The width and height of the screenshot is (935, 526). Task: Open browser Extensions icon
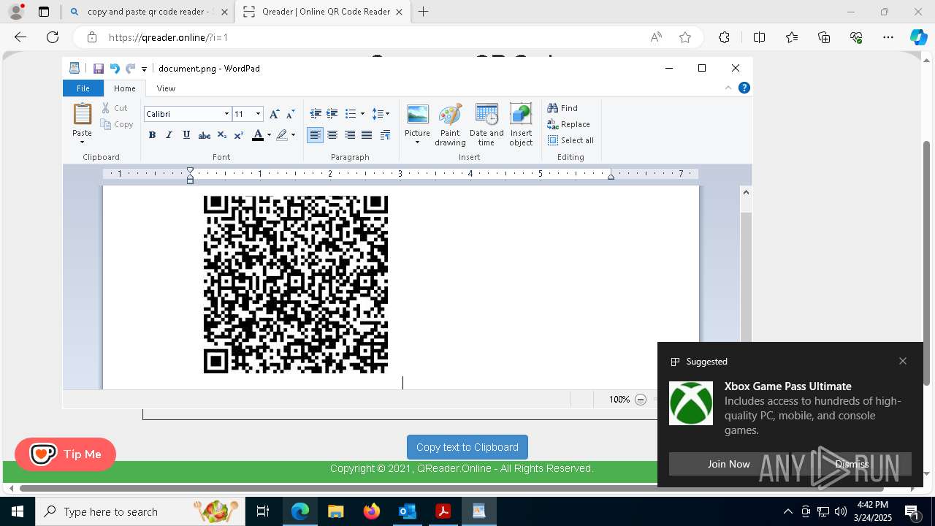tap(724, 37)
